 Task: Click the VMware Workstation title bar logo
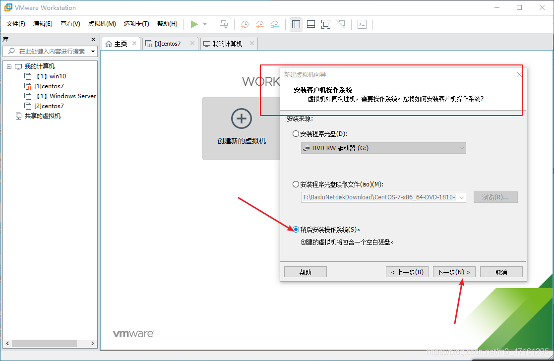point(8,7)
